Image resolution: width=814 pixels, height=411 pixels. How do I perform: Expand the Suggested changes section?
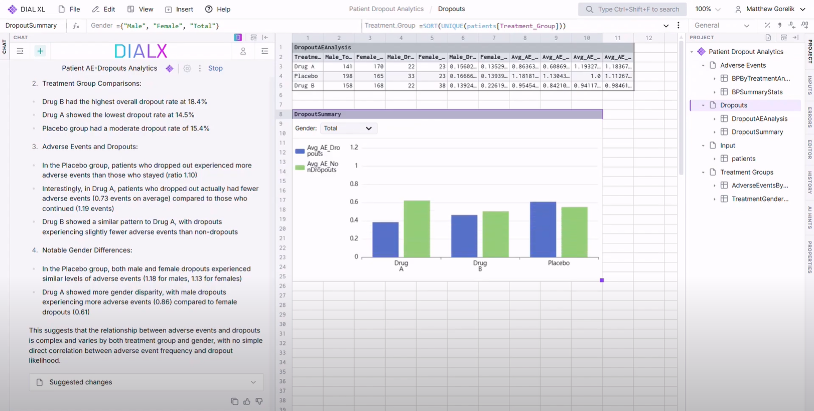pos(146,382)
